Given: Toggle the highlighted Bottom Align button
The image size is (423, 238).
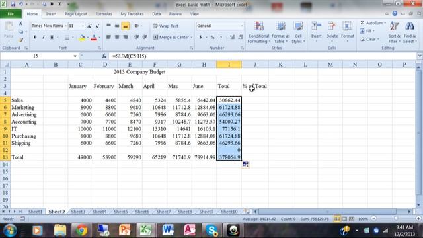Looking at the screenshot, I should coord(125,26).
